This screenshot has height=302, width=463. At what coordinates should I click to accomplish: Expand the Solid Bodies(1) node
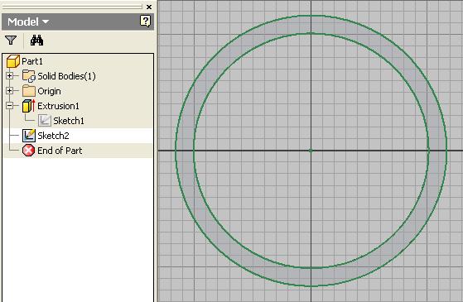coord(9,76)
